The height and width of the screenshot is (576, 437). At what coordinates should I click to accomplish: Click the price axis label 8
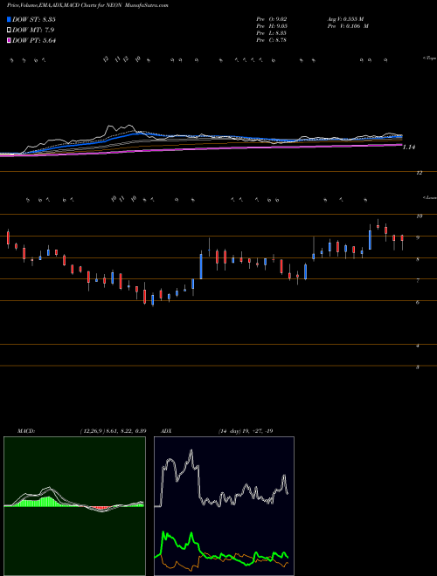418,259
